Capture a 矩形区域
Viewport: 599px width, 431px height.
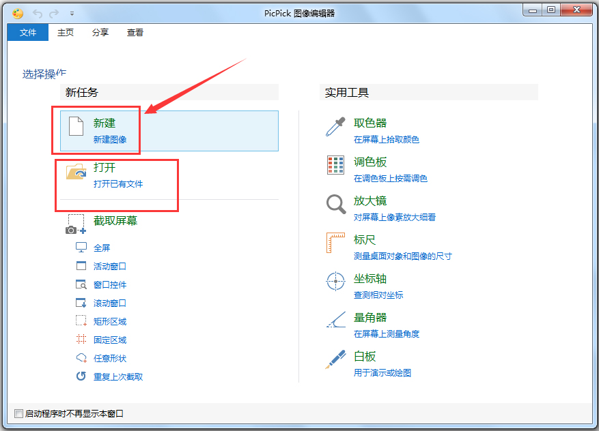[110, 321]
